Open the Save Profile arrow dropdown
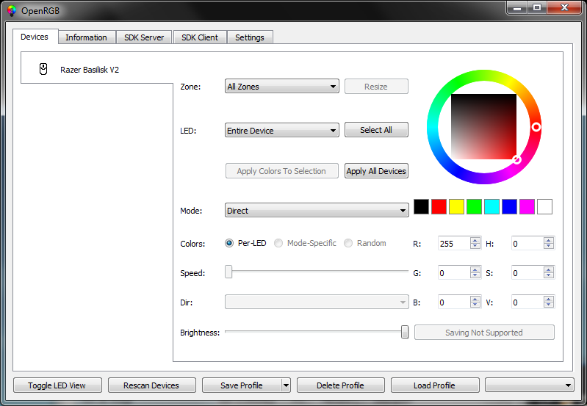 [x=286, y=385]
